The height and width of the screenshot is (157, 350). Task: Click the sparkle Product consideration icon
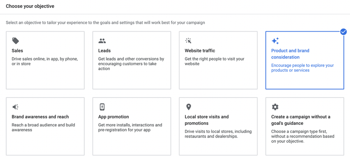coord(275,41)
